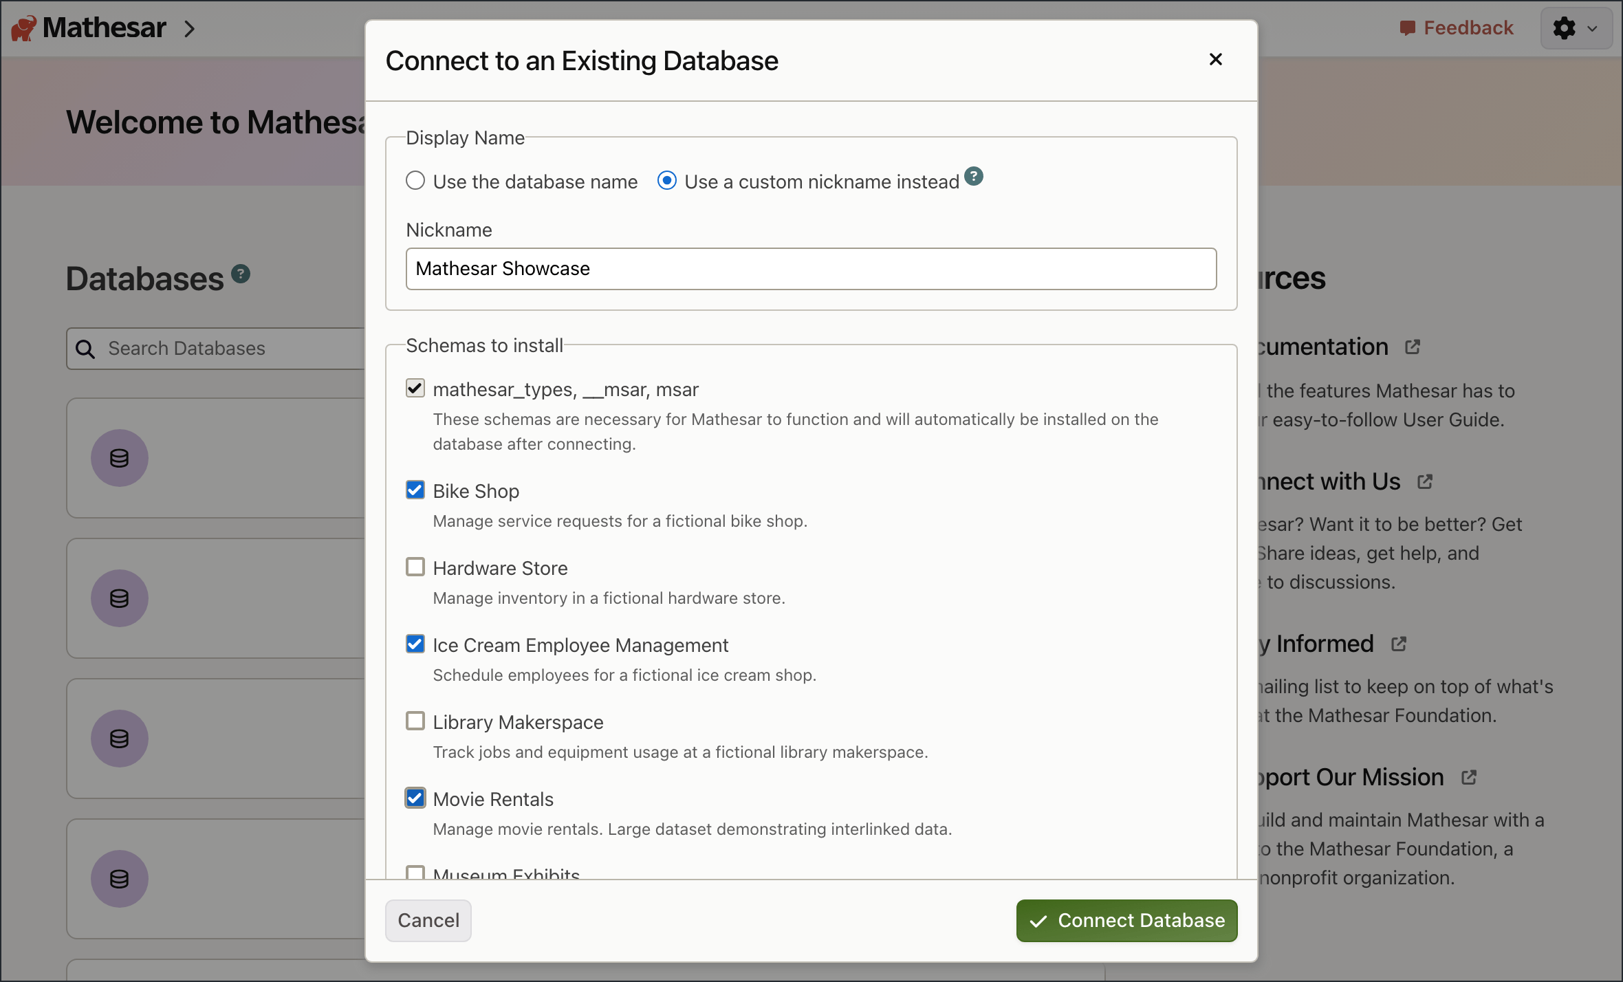Open external link icon beside Stay Informed
Viewport: 1623px width, 982px height.
[1399, 644]
